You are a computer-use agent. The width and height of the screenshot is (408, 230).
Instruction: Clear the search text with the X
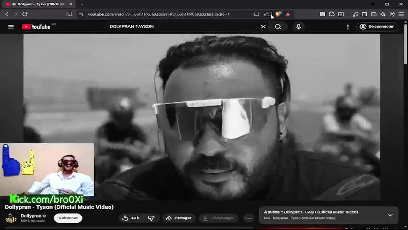pyautogui.click(x=263, y=27)
